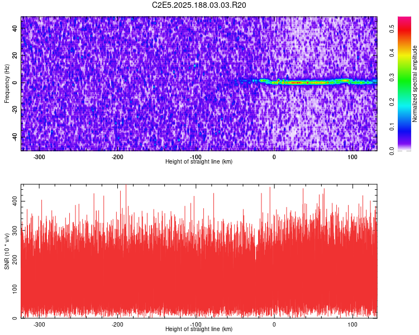Screen dimensions: 419x335
Task: Click the SNR plot 300 tick label
Action: [15, 230]
